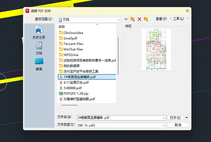Screen dimensions: 211x142
Task: Select the WPSDrive folder
Action: coord(69,55)
